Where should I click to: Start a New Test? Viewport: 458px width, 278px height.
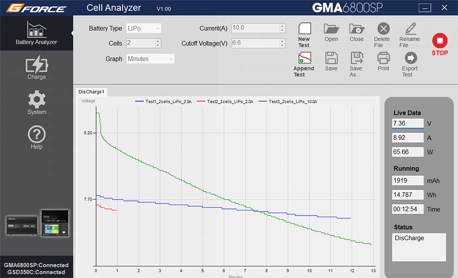click(x=305, y=35)
